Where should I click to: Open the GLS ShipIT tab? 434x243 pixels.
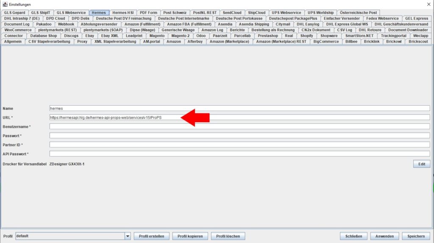(41, 13)
